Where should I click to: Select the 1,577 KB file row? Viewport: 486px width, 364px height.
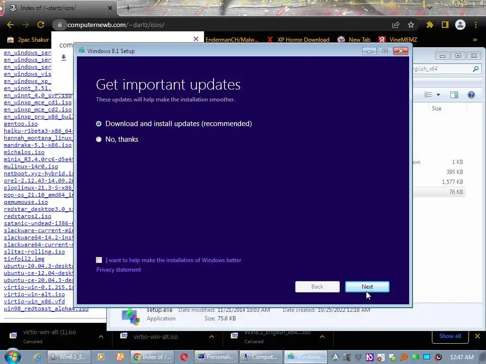pyautogui.click(x=439, y=182)
